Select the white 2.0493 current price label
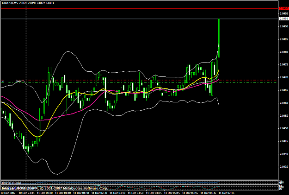Viewport: 289px width, 195px height. [283, 19]
